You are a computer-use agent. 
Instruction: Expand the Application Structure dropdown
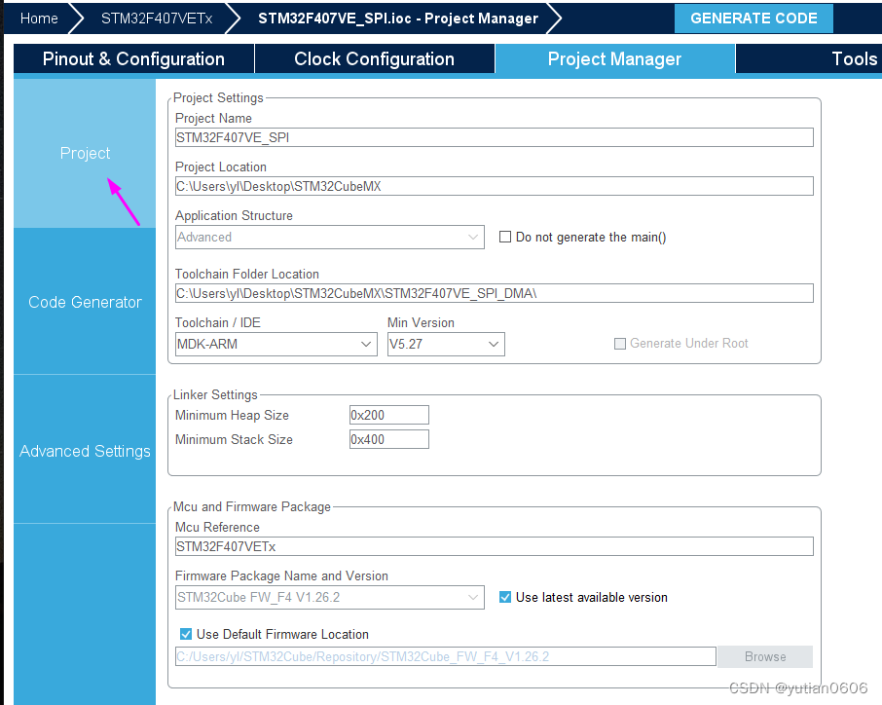[x=330, y=237]
